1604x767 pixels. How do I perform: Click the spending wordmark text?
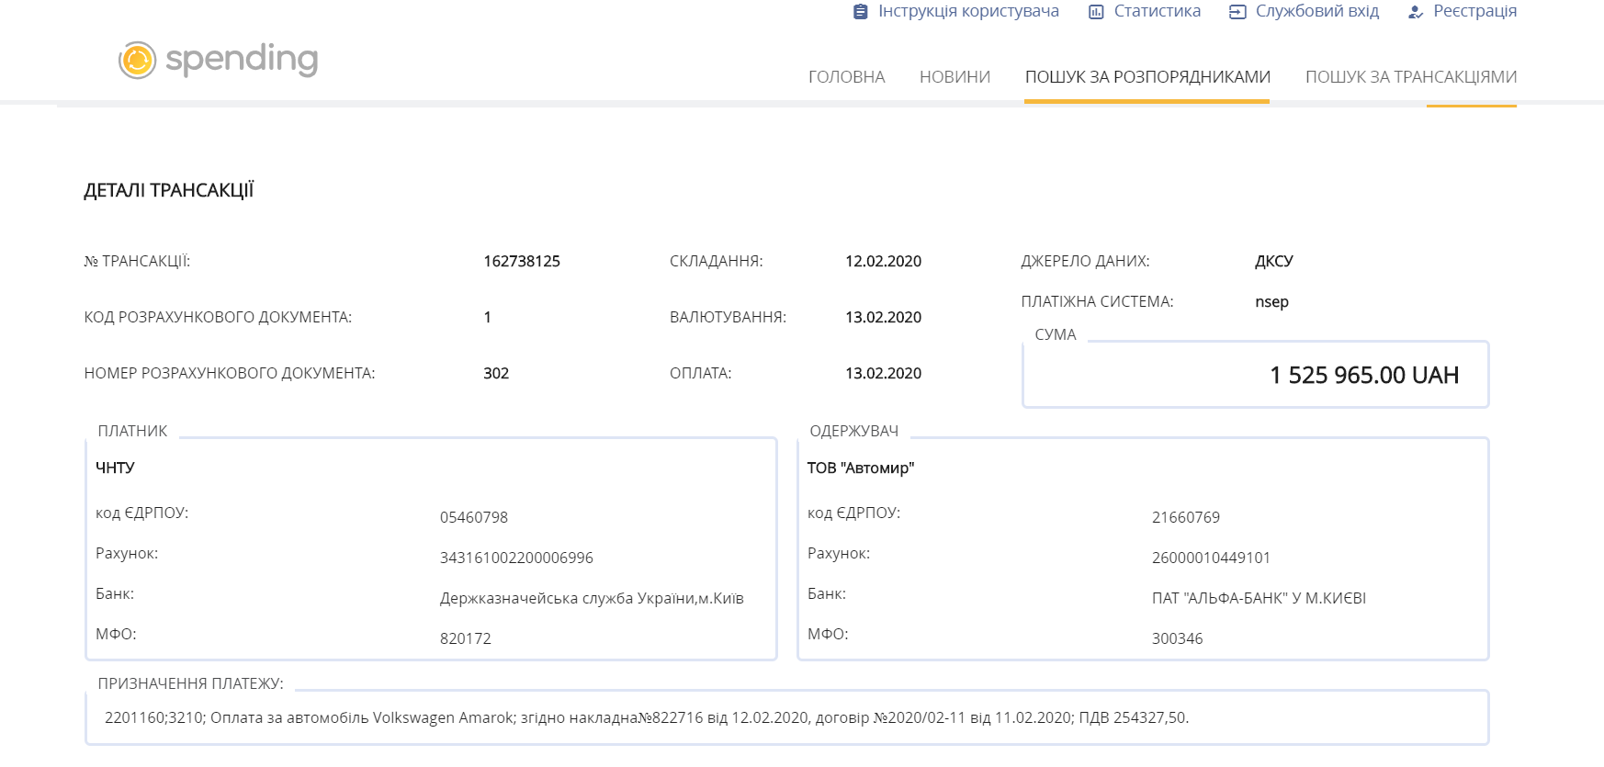pyautogui.click(x=242, y=60)
